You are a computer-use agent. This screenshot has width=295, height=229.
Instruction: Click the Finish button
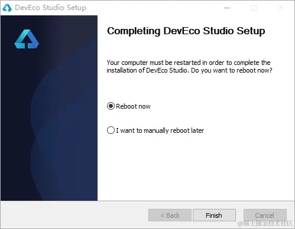[x=214, y=215]
